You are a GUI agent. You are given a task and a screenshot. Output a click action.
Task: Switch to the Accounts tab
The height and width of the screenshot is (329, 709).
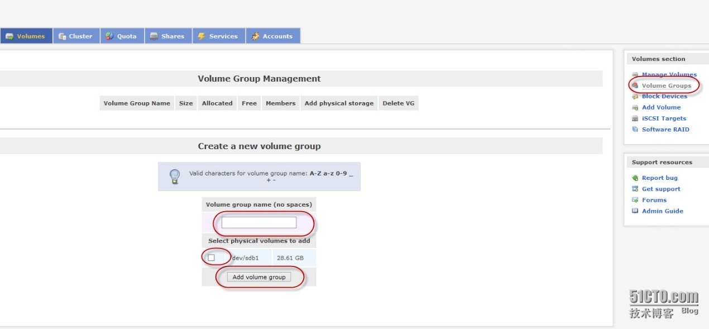(x=273, y=36)
